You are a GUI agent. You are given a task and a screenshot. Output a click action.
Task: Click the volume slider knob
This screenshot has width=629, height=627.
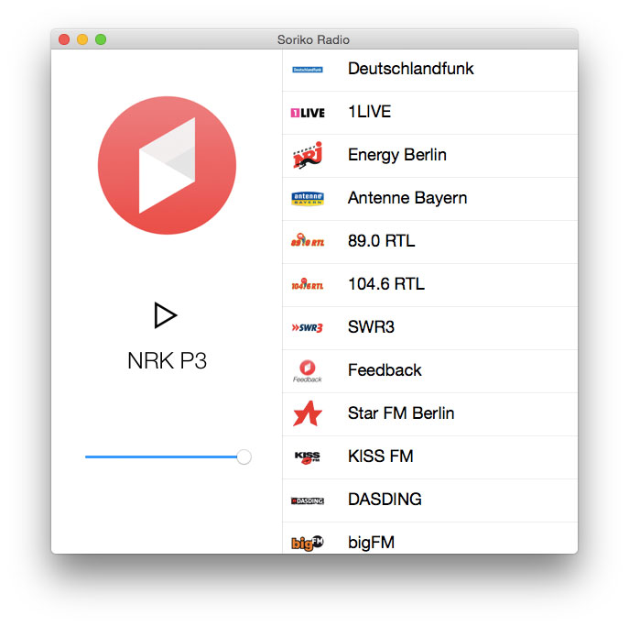click(x=244, y=456)
